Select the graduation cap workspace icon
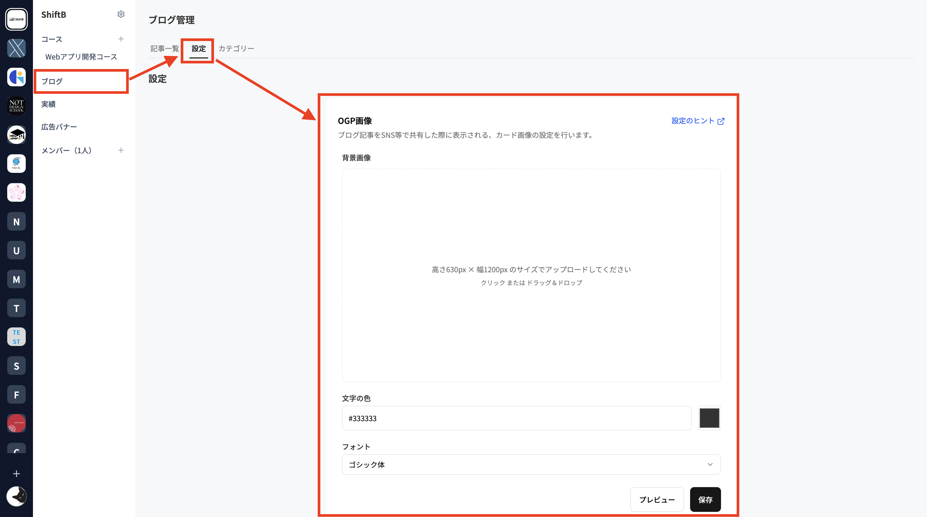927x517 pixels. pos(16,135)
